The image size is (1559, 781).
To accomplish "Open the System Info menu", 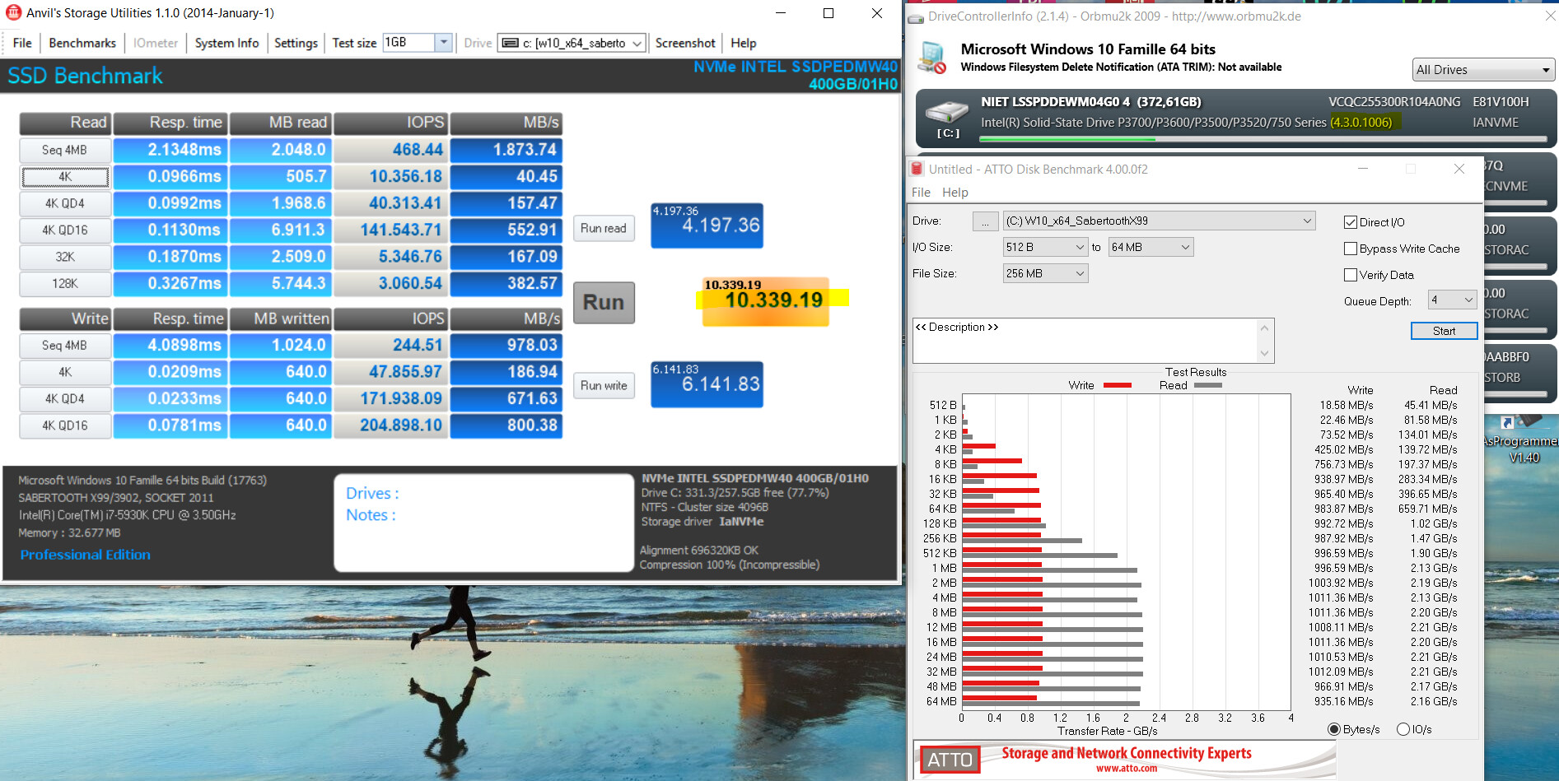I will (x=226, y=43).
